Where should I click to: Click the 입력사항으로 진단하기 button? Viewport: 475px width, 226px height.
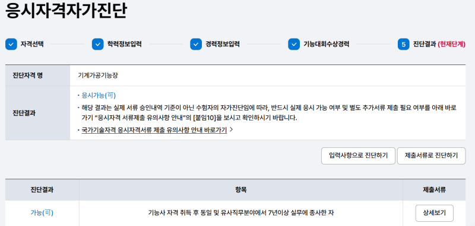click(x=358, y=156)
